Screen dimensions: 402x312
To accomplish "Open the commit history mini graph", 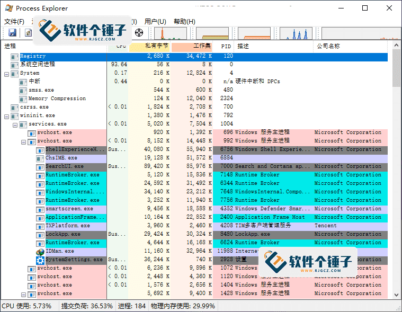I will [x=212, y=33].
